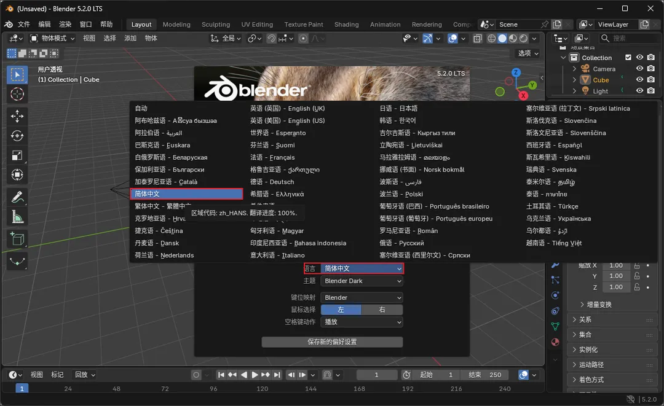Choose 德语 - Deutsch from language list
The width and height of the screenshot is (664, 406).
(272, 182)
